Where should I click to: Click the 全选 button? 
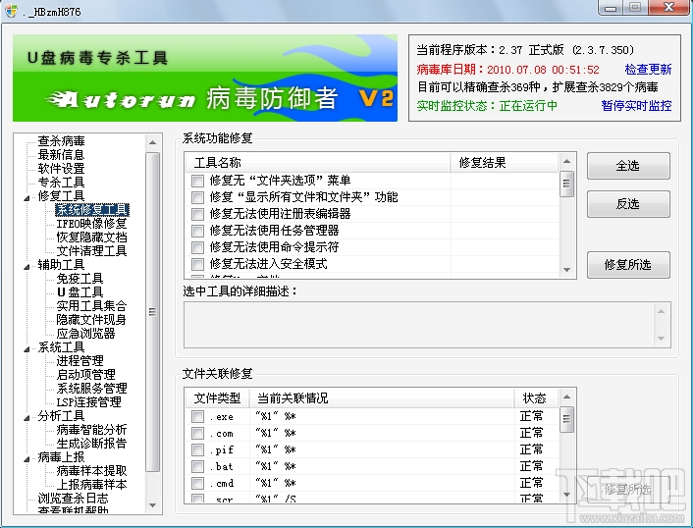628,166
